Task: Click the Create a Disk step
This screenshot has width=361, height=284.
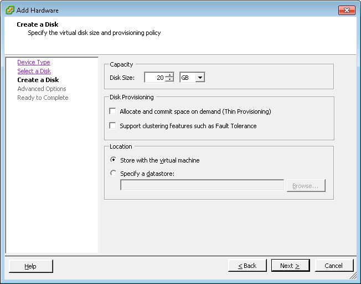Action: pos(38,80)
